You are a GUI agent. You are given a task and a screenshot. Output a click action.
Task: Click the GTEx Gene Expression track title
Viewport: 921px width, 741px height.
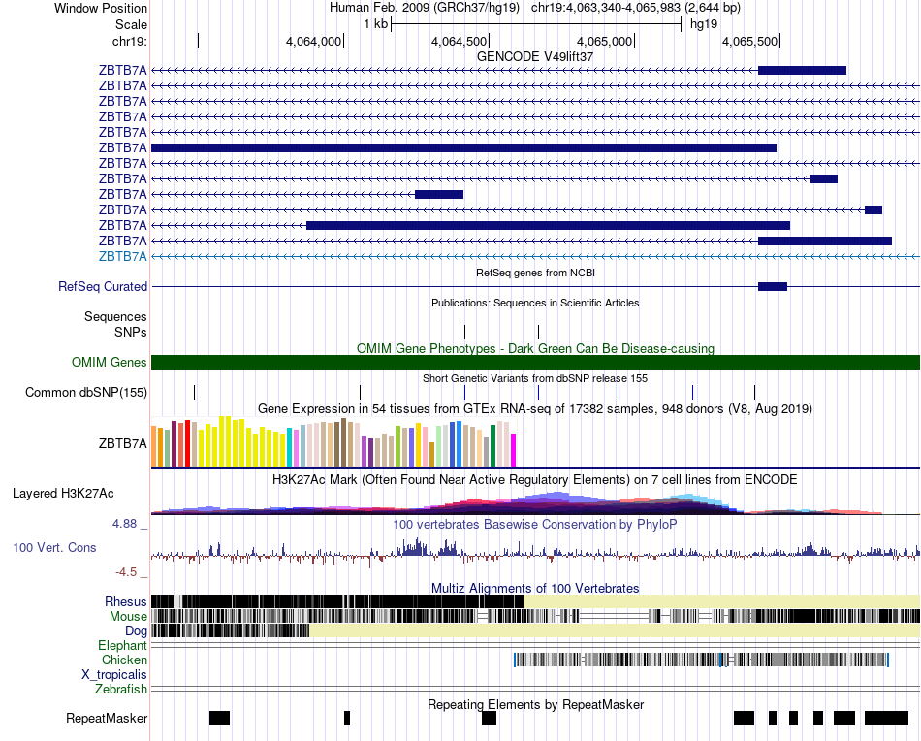(535, 408)
